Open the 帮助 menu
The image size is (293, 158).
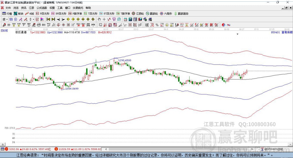coord(88,8)
